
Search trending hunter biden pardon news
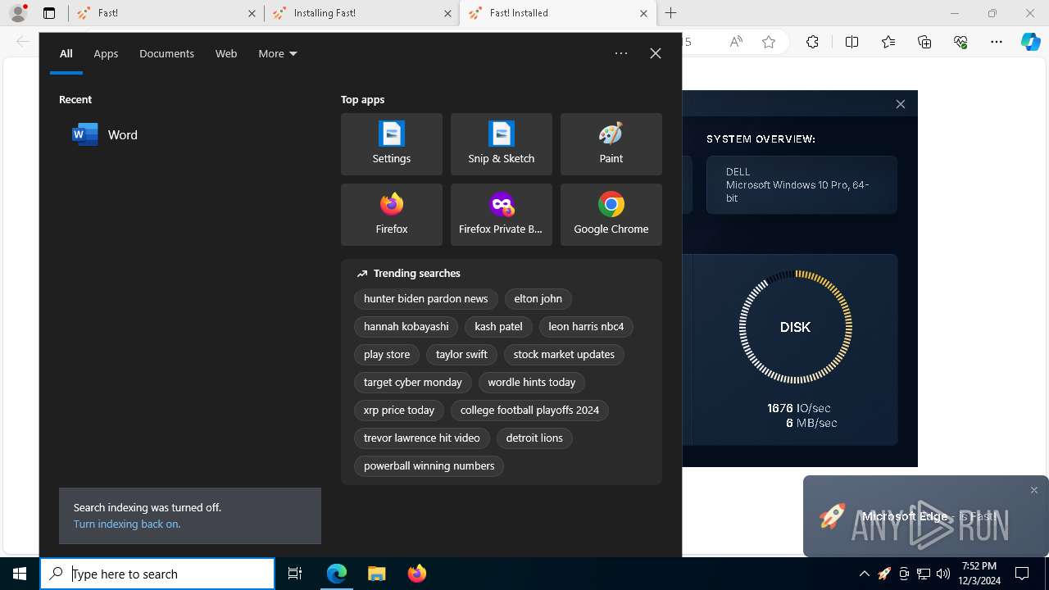(x=426, y=299)
